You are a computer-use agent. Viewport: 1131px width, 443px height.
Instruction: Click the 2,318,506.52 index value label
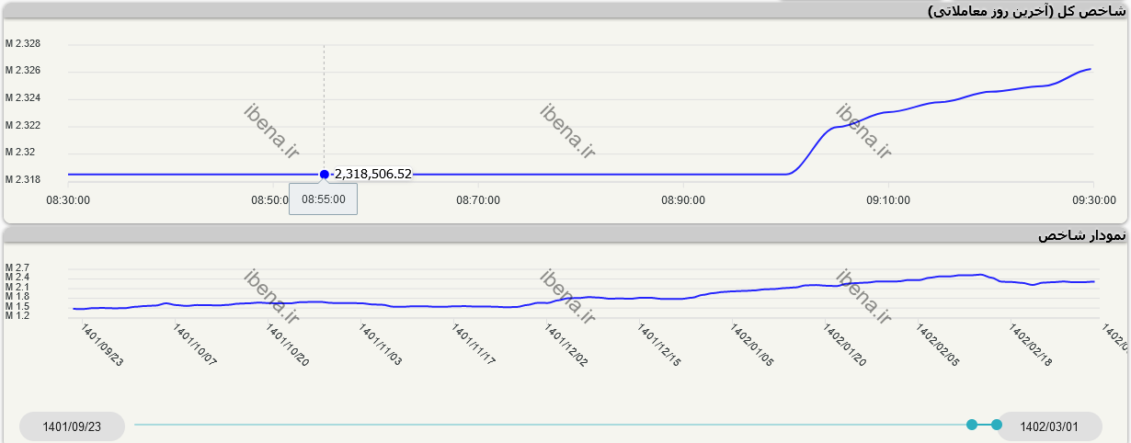point(372,174)
